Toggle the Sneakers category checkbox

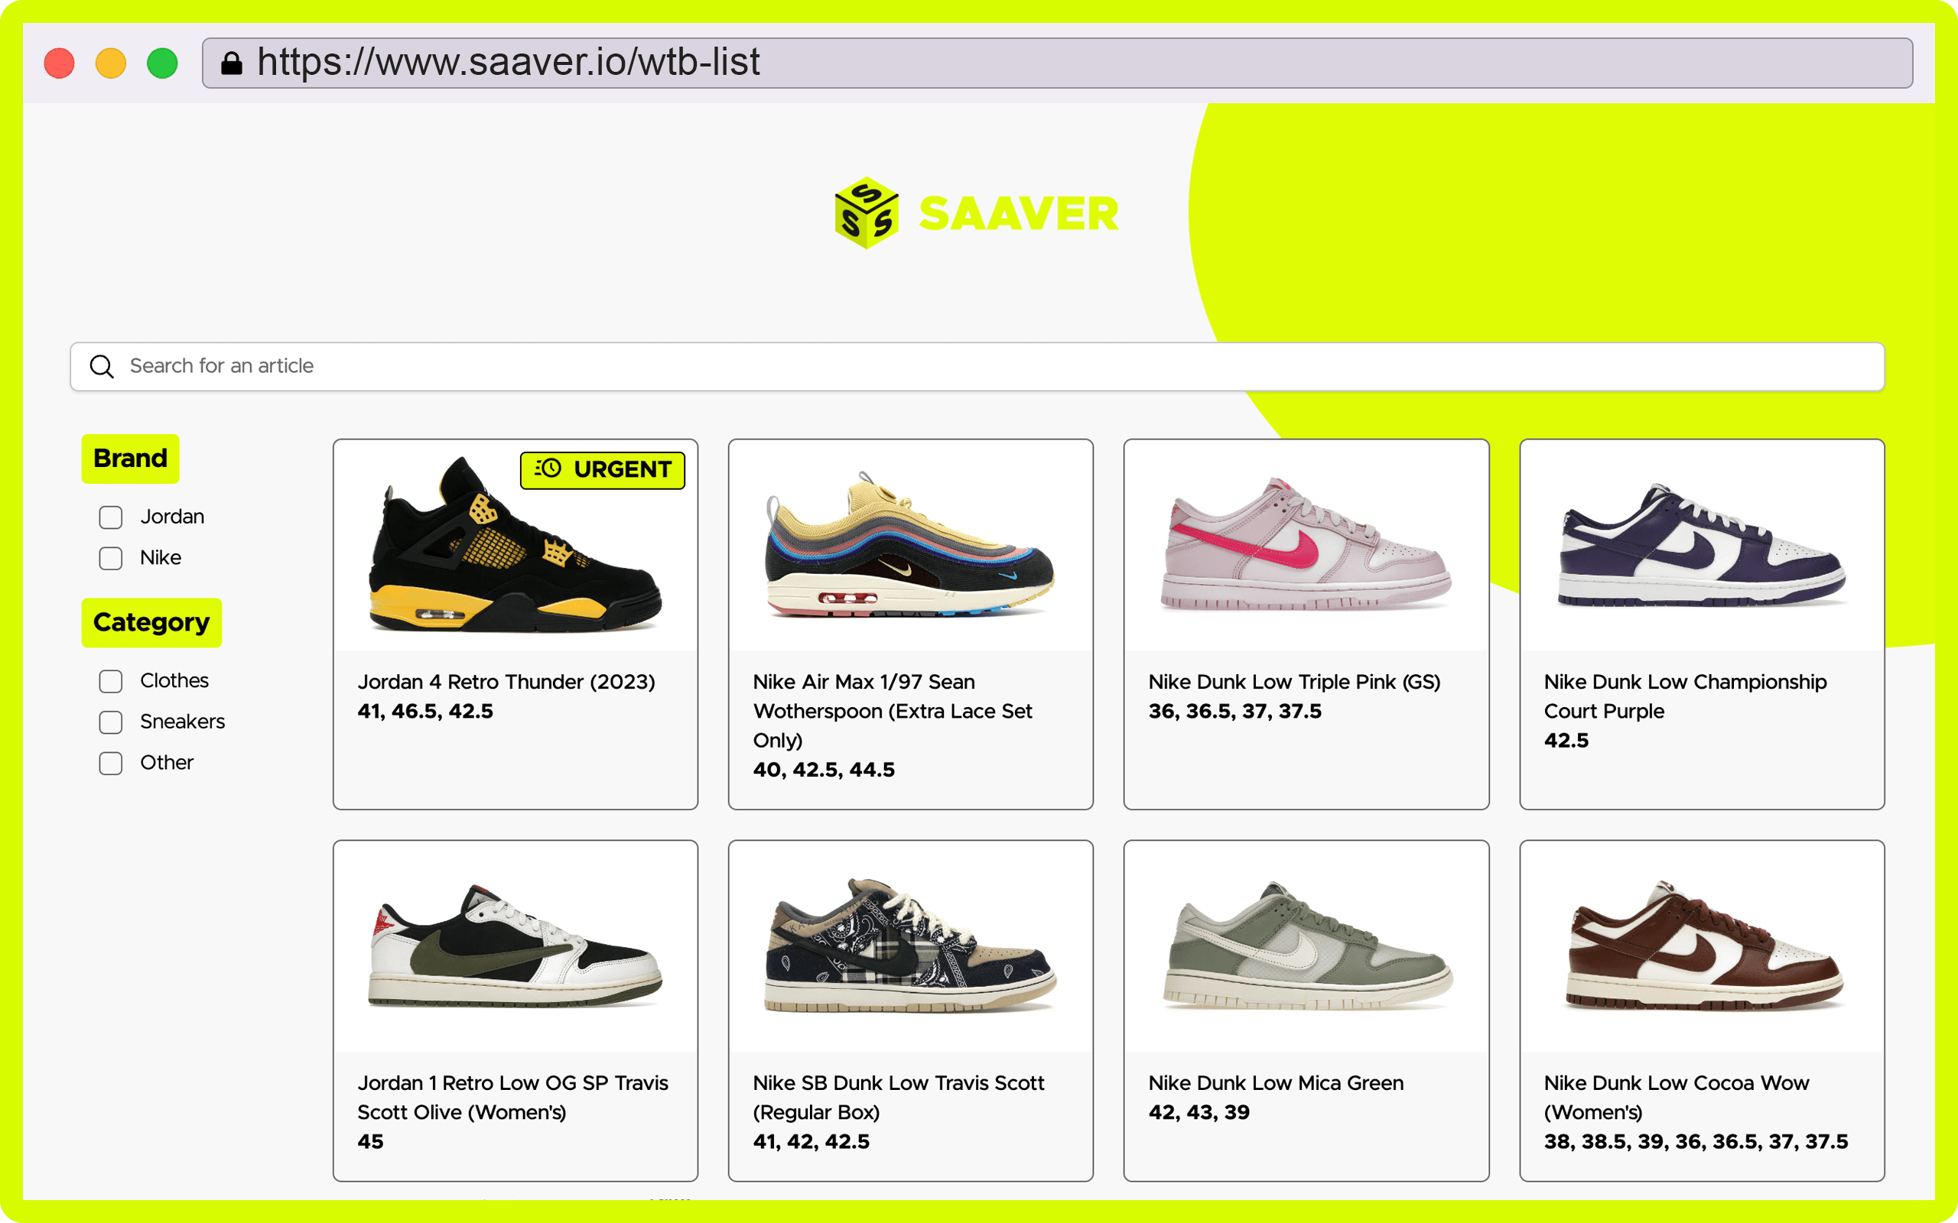(111, 722)
